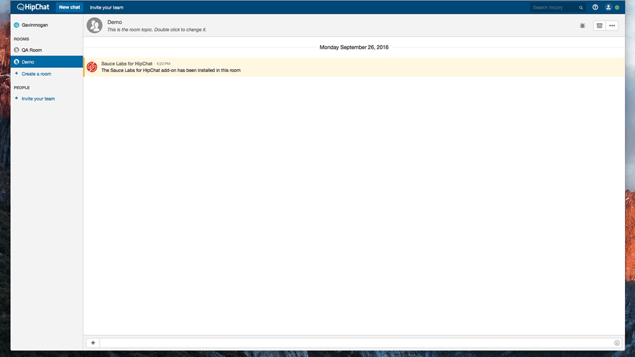
Task: Click the Demo room title
Action: tap(114, 22)
